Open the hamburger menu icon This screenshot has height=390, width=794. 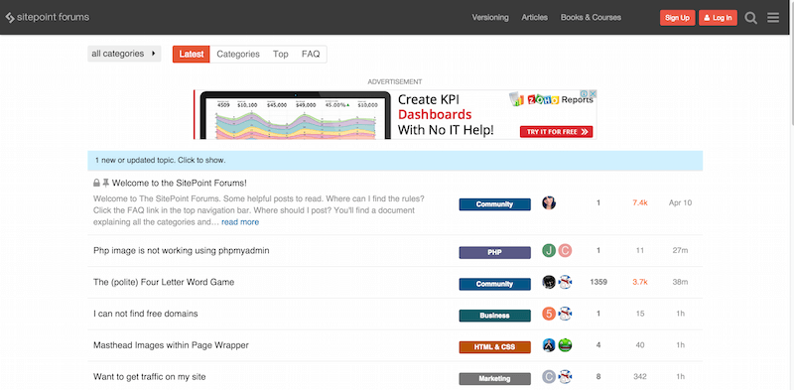click(773, 18)
